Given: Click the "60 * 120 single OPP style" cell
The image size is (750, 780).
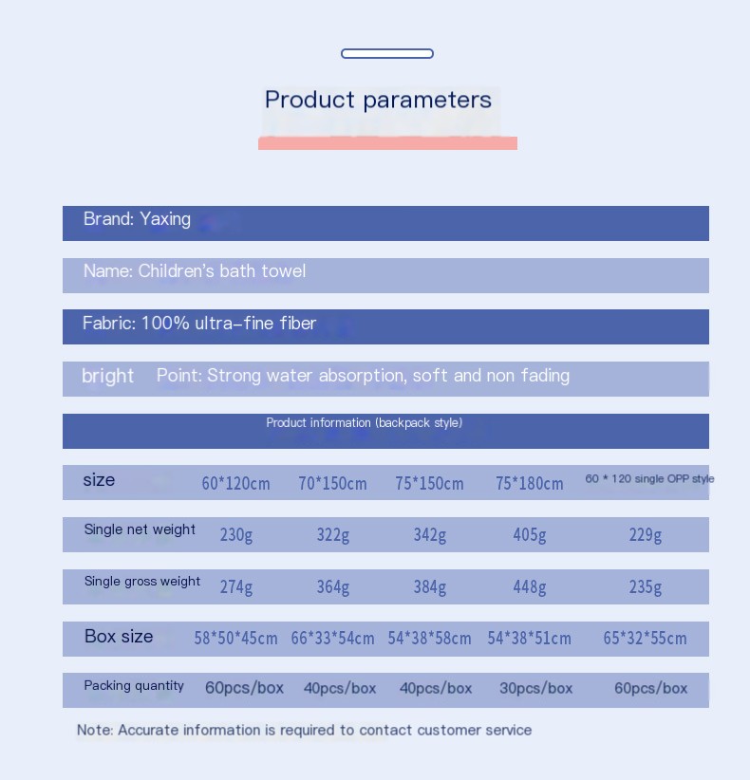Looking at the screenshot, I should [x=649, y=479].
